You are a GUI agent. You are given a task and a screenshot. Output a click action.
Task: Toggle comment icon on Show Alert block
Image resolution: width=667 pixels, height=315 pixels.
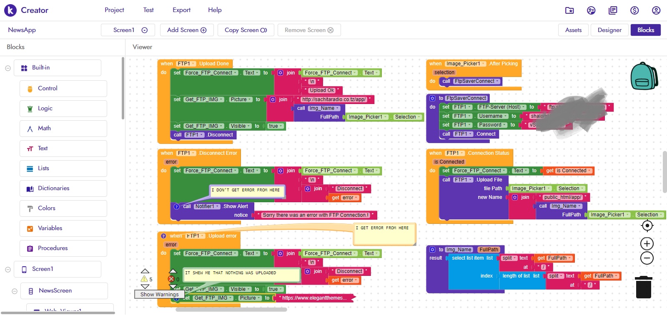click(x=177, y=206)
